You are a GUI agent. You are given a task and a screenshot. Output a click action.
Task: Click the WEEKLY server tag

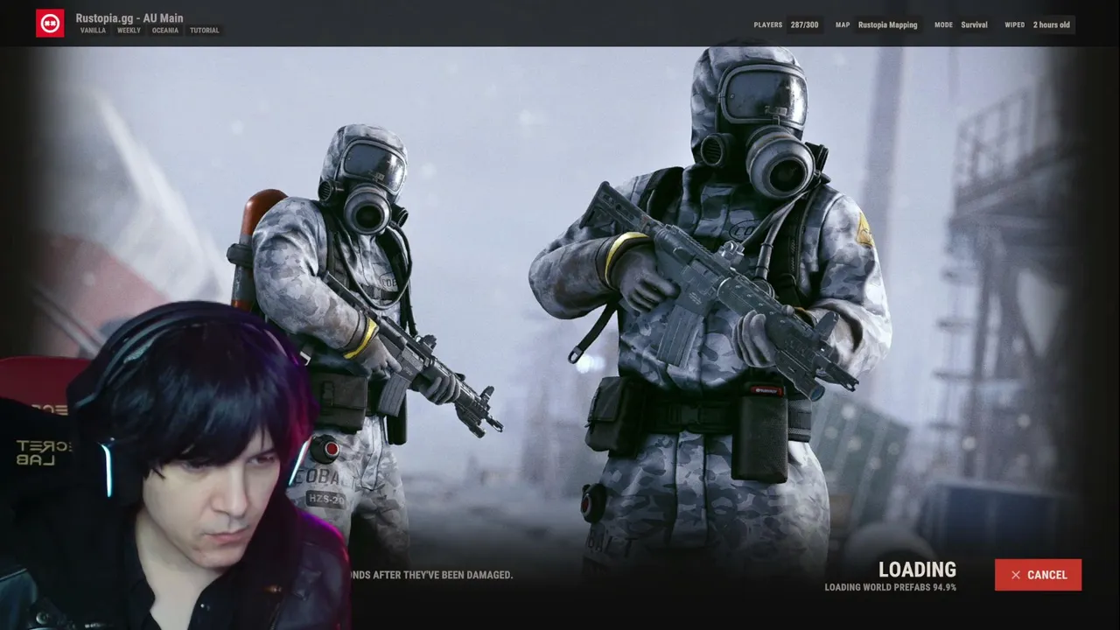129,31
